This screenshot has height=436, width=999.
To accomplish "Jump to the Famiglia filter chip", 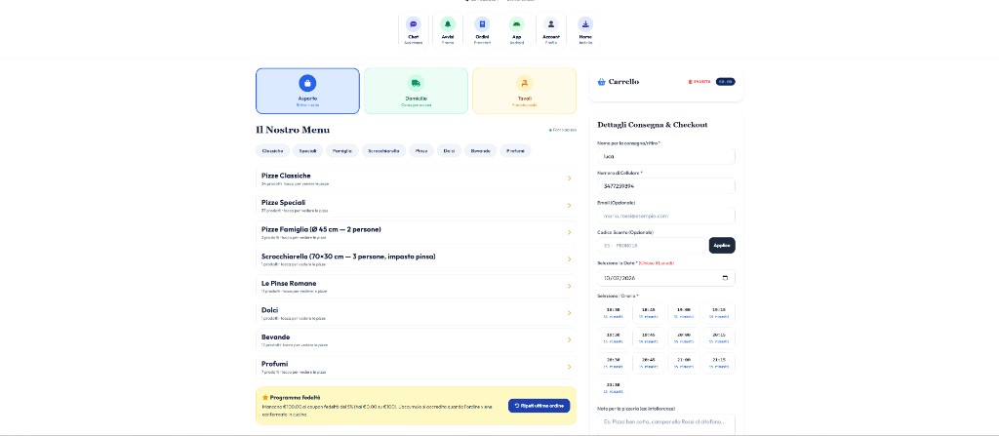I will point(342,151).
